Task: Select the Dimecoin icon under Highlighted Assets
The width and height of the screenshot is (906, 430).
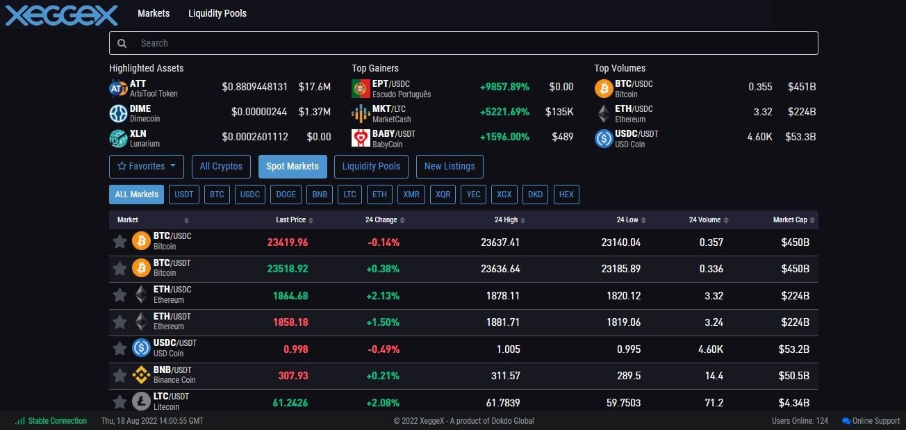Action: click(x=119, y=112)
